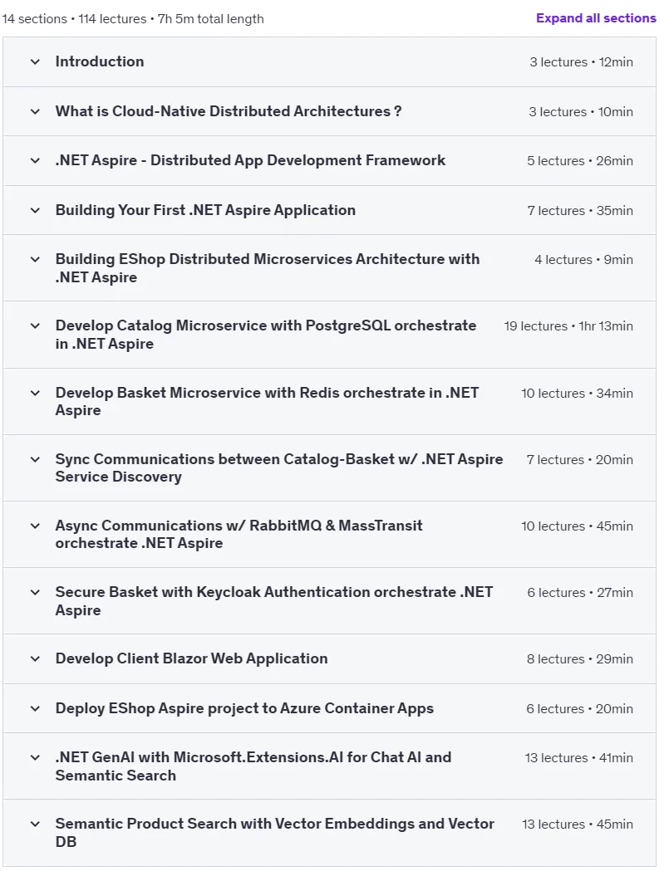Open chevron beside Develop Basket Microservice with Redis
Screen dimensions: 664x871
pyautogui.click(x=35, y=394)
